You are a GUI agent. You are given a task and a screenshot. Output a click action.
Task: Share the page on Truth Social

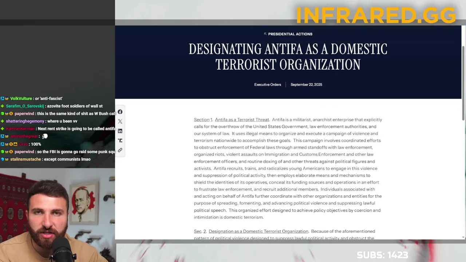point(120,140)
